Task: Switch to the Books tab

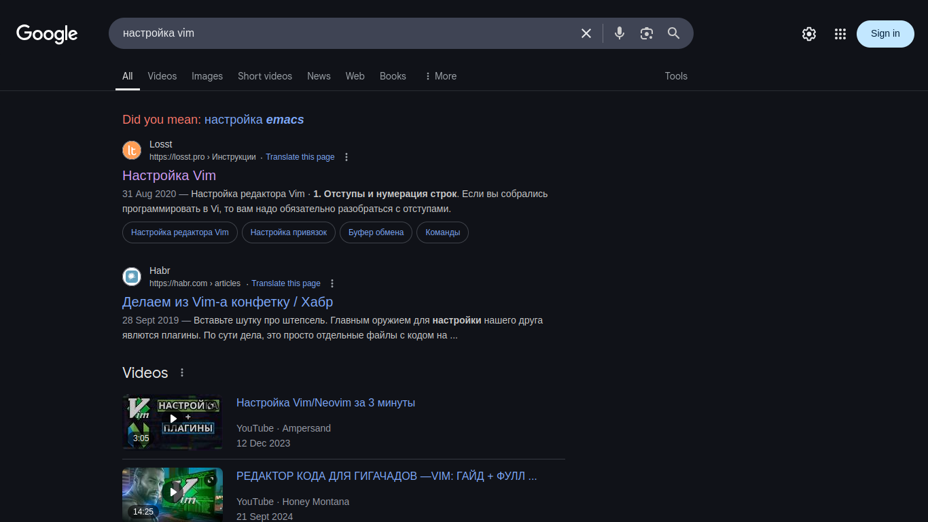Action: point(393,76)
